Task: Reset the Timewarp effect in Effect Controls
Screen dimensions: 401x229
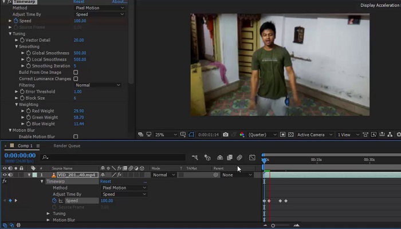Action: tap(79, 2)
